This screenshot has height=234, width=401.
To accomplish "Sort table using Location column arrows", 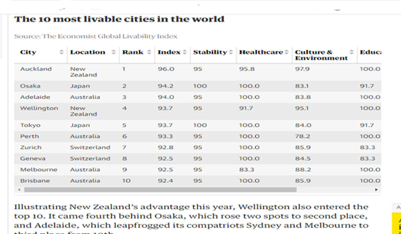I will (114, 53).
